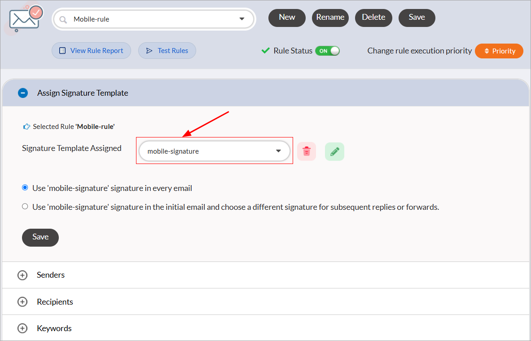Click the plus icon beside Recipients
Screen dimensions: 531x341
tap(22, 302)
